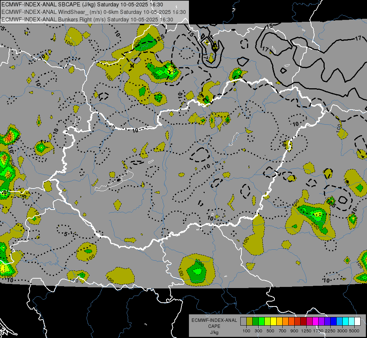Image resolution: width=367 pixels, height=338 pixels.
Task: Click the legend tick label 100
Action: [246, 331]
